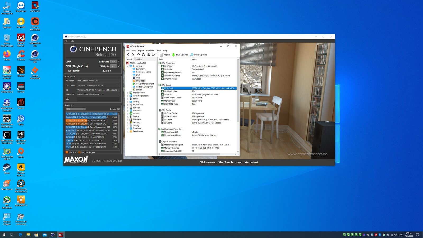Expand the Storage tree node

(128, 108)
